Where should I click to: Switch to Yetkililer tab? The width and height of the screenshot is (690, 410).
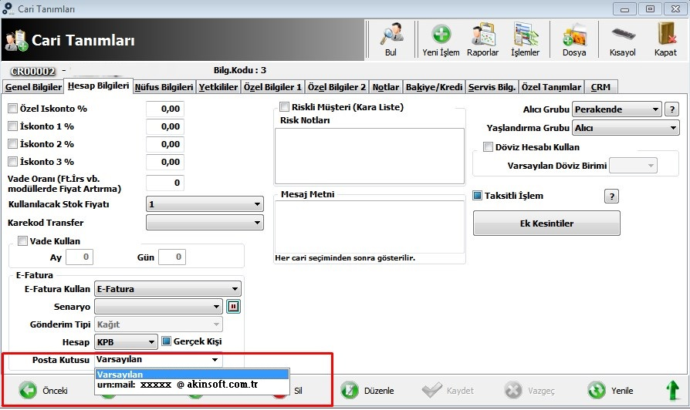click(218, 87)
